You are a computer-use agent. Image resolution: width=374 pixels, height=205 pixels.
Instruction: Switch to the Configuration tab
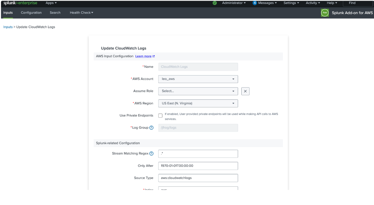31,13
